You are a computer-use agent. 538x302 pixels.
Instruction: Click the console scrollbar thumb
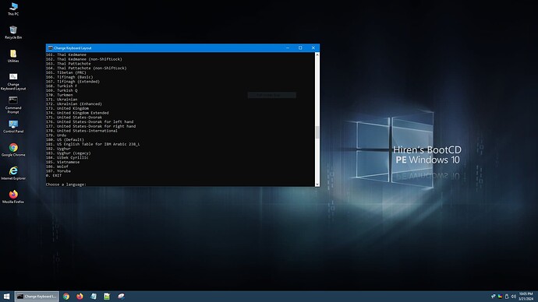click(x=317, y=132)
